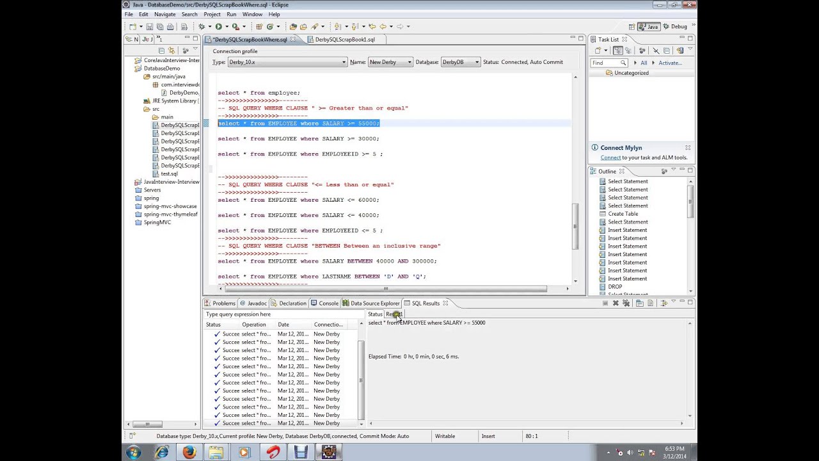This screenshot has height=461, width=819.
Task: Open Package Explorer view menu triangle
Action: point(195,49)
